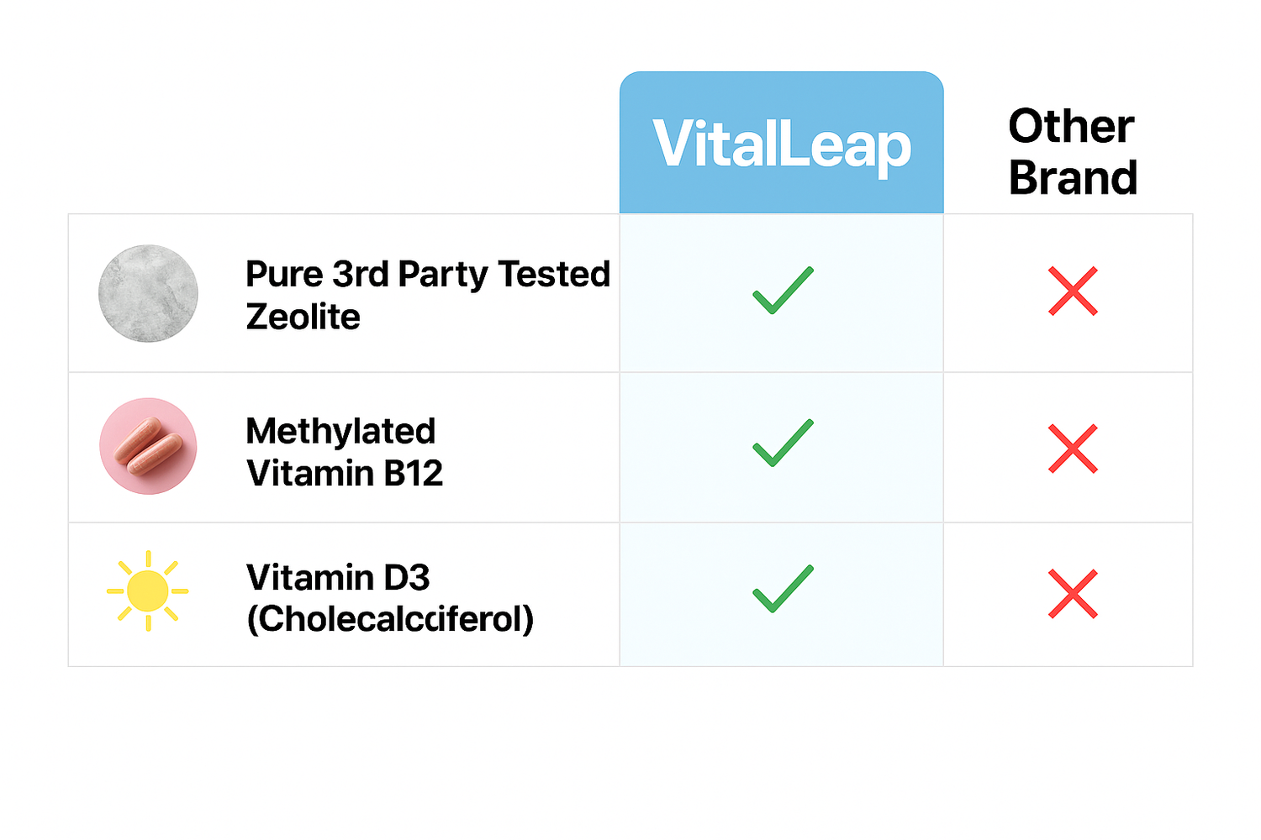Image resolution: width=1261 pixels, height=840 pixels.
Task: Click the Vitamin B12 line of text
Action: point(344,474)
